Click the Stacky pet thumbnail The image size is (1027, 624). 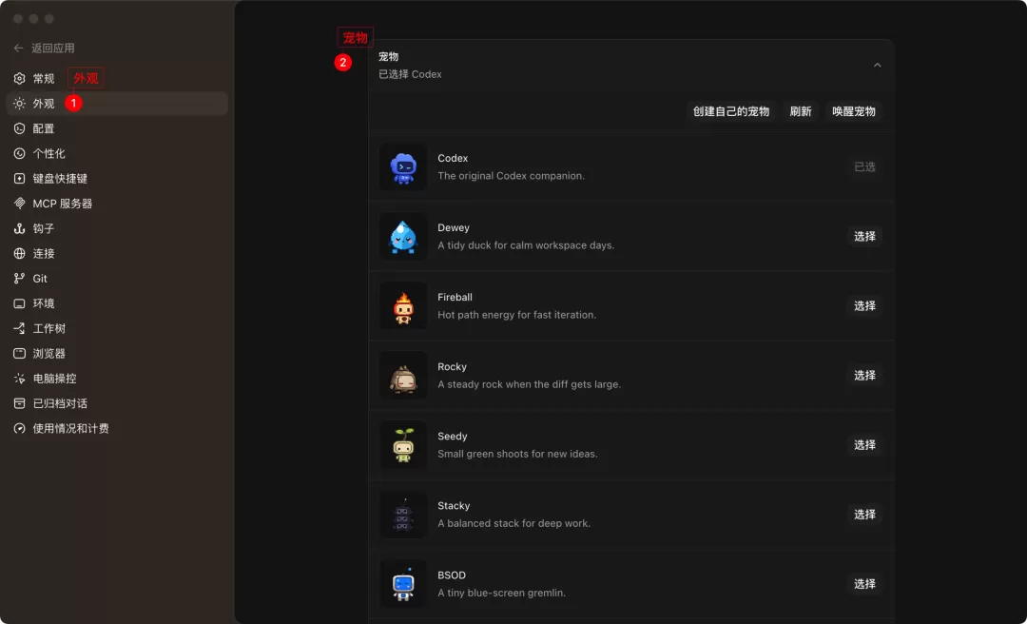[403, 515]
